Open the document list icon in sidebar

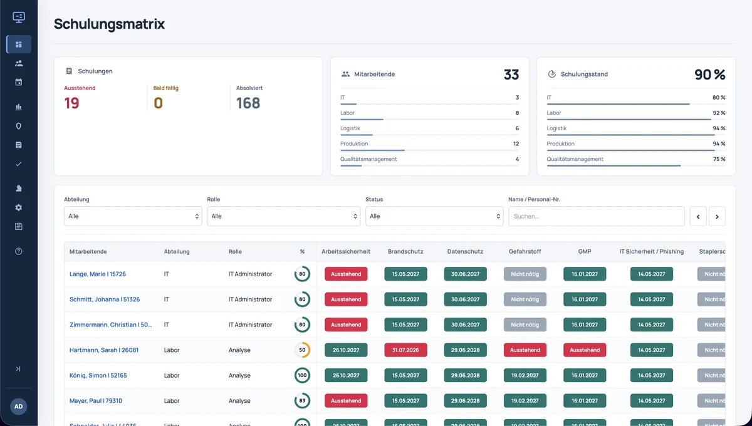(x=19, y=145)
